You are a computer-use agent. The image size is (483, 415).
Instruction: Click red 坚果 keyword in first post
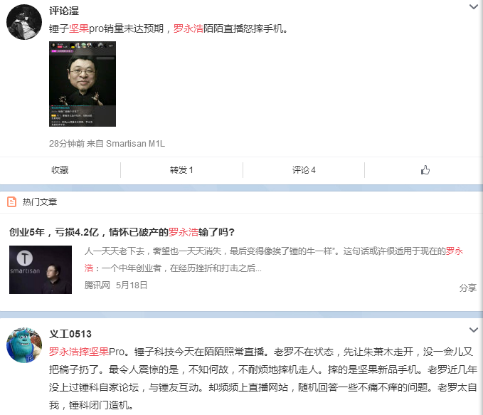pyautogui.click(x=79, y=28)
